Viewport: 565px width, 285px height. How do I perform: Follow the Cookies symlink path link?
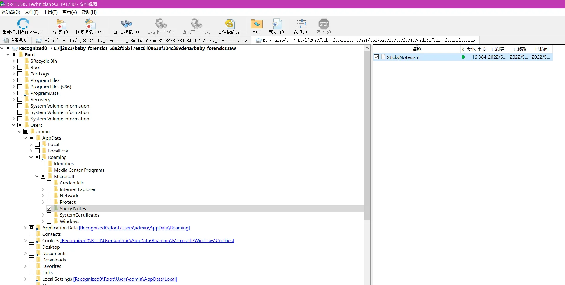point(147,240)
